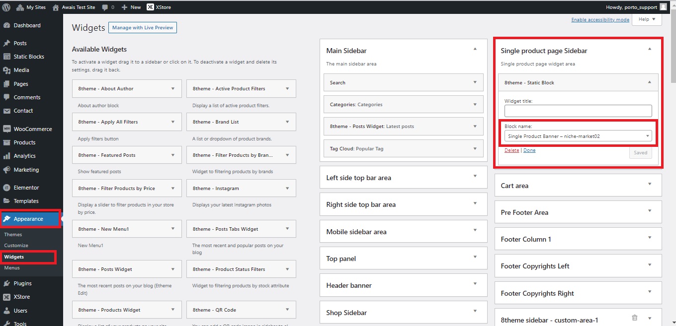Open the Widgets submenu entry
Image resolution: width=676 pixels, height=326 pixels.
coord(14,257)
